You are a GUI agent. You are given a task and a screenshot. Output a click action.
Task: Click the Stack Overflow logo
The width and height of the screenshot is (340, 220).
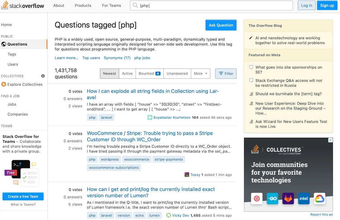pos(23,6)
